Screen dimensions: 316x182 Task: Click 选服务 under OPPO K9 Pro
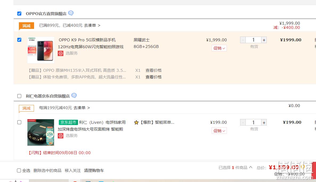72,53
